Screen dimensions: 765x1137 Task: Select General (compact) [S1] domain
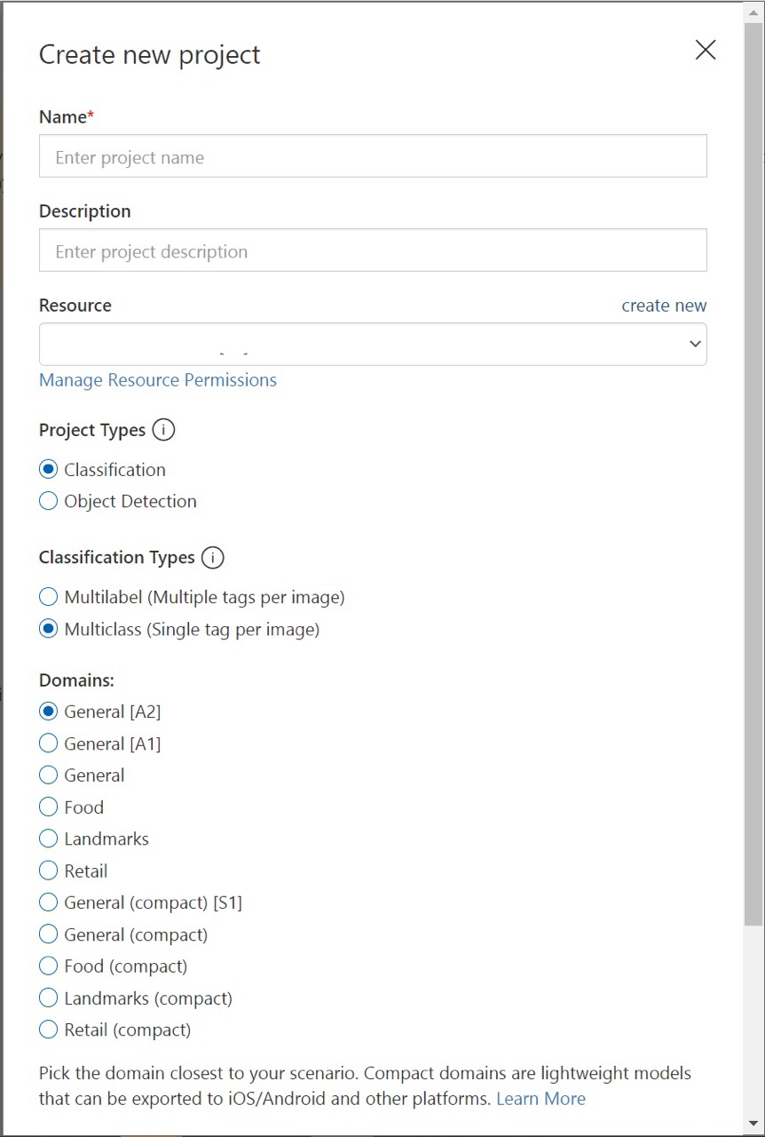pyautogui.click(x=49, y=903)
